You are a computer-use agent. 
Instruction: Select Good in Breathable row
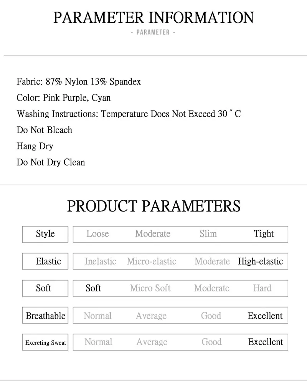pyautogui.click(x=211, y=316)
